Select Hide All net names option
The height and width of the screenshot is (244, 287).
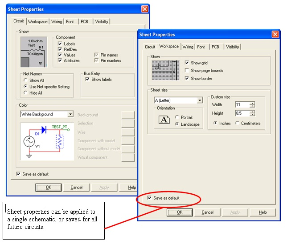(26, 93)
